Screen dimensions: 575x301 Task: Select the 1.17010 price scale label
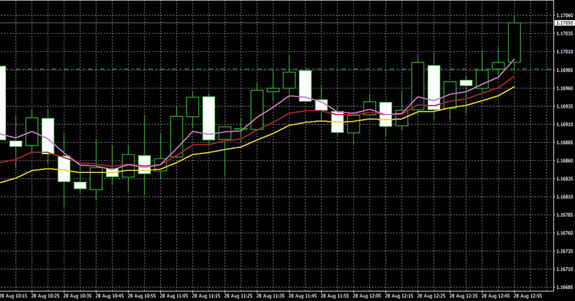tap(564, 52)
